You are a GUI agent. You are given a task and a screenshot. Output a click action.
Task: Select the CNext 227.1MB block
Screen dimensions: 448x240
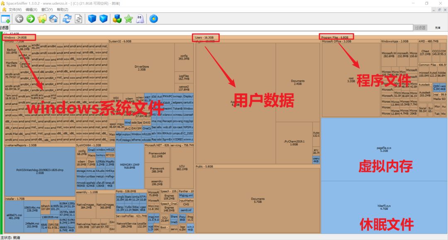coord(425,53)
